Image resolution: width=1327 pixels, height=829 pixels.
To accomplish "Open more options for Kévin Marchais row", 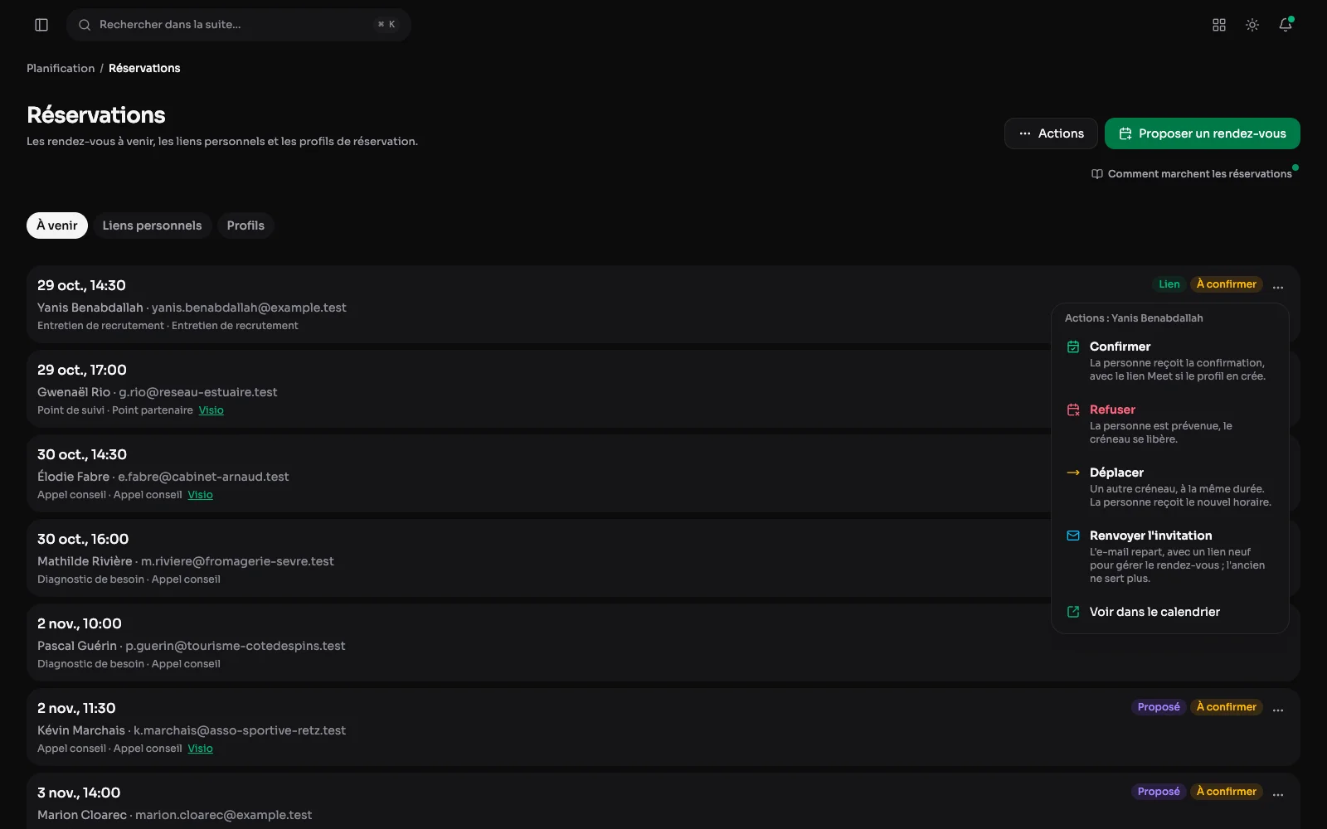I will click(1278, 709).
